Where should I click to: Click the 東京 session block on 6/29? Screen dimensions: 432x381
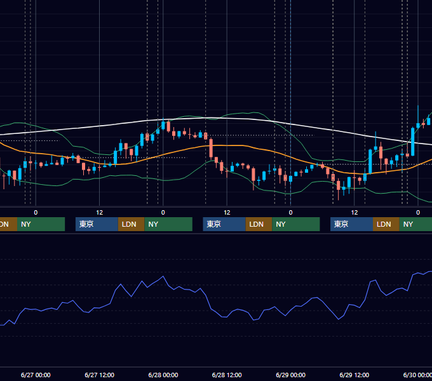352,224
